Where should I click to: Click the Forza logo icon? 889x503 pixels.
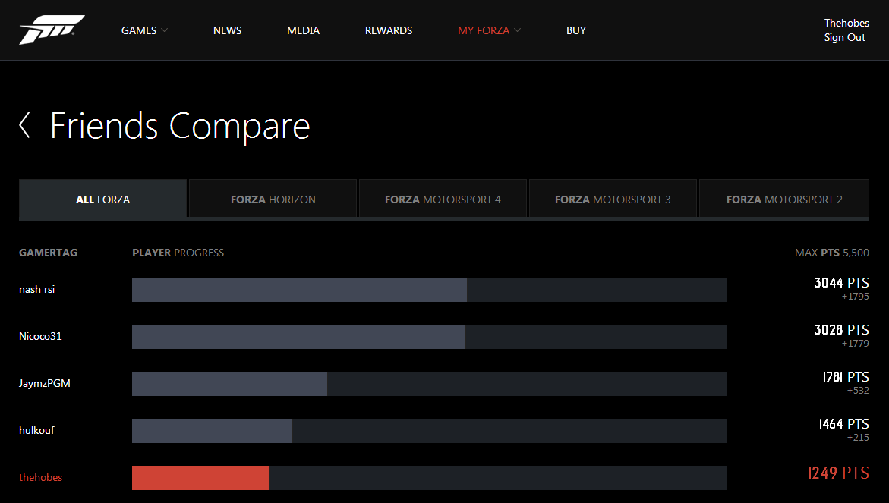coord(52,30)
